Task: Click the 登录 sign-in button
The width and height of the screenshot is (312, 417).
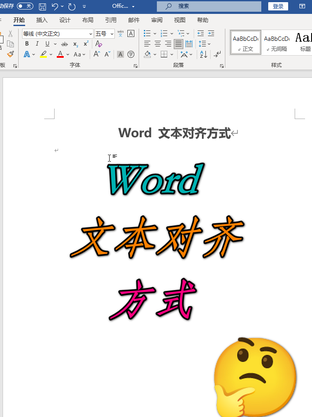Action: click(x=278, y=7)
